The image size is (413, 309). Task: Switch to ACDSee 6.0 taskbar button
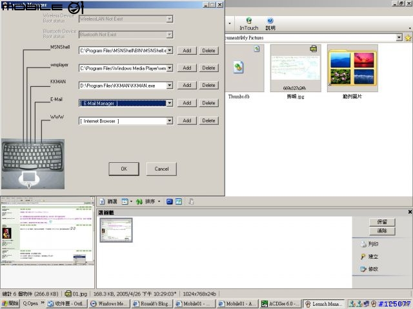280,303
